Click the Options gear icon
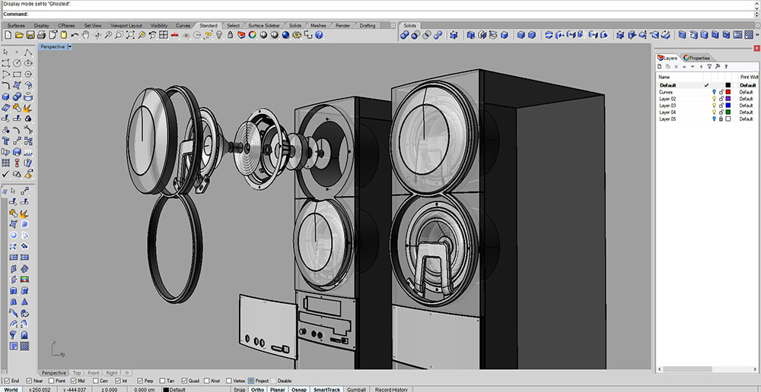761x392 pixels. [298, 35]
